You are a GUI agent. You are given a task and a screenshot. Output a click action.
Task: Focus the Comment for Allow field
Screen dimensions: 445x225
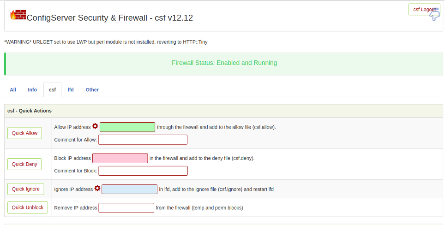click(x=143, y=140)
